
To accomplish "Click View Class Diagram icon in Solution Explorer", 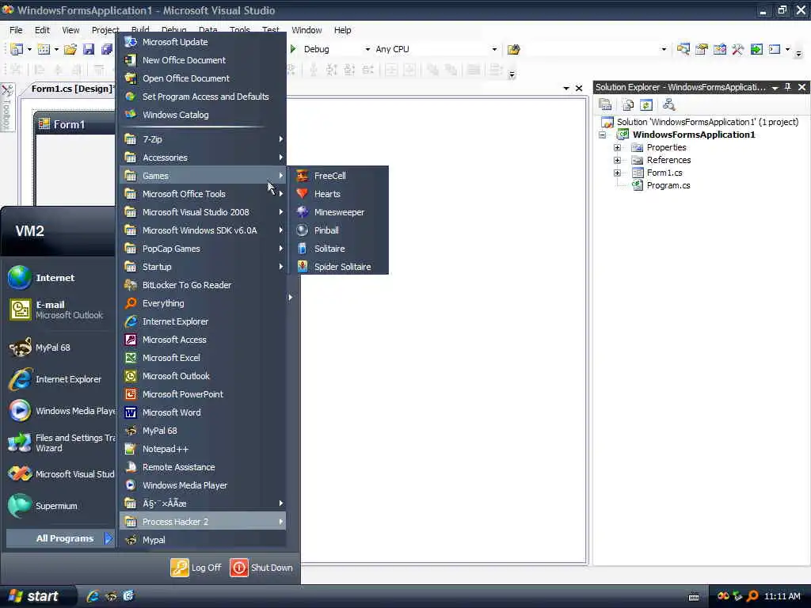I will [668, 105].
